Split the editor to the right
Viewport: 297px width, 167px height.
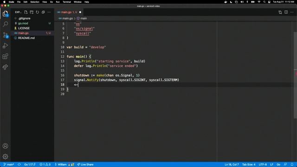click(x=286, y=12)
